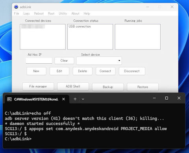The height and width of the screenshot is (153, 189).
Task: Click the 'daemon started successfully' line
Action: [42, 124]
